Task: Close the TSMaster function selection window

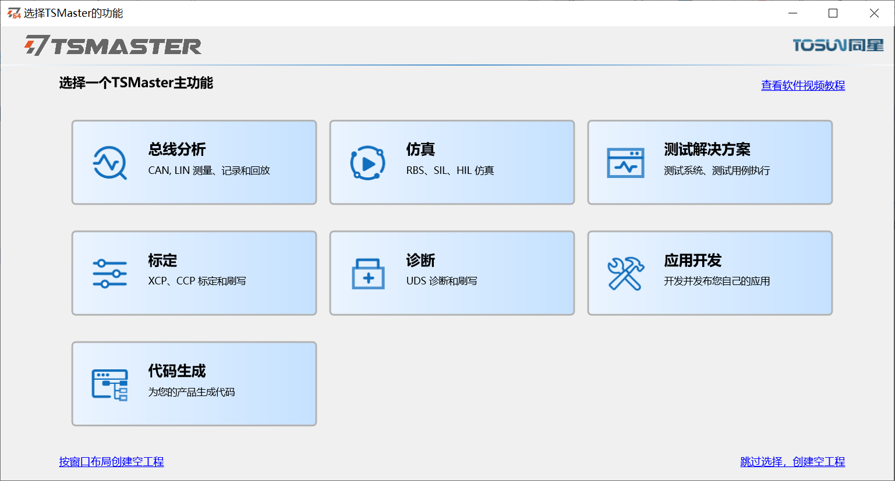Action: [x=874, y=13]
